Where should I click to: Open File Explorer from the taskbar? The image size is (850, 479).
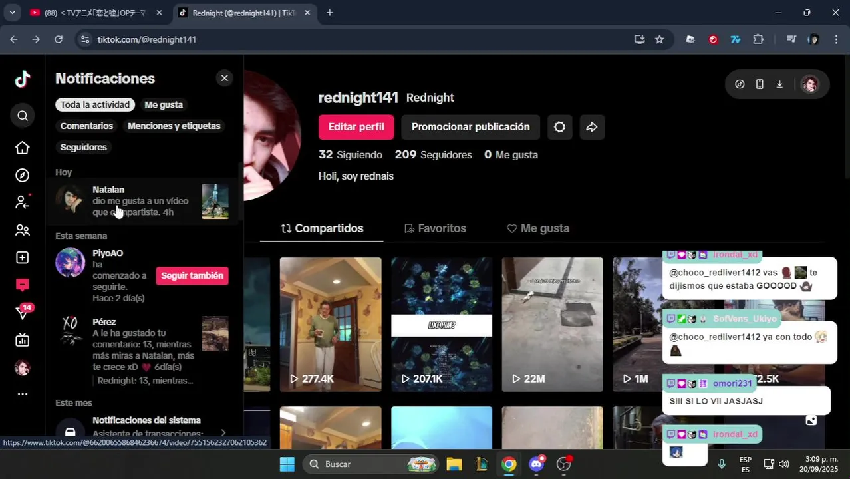454,464
